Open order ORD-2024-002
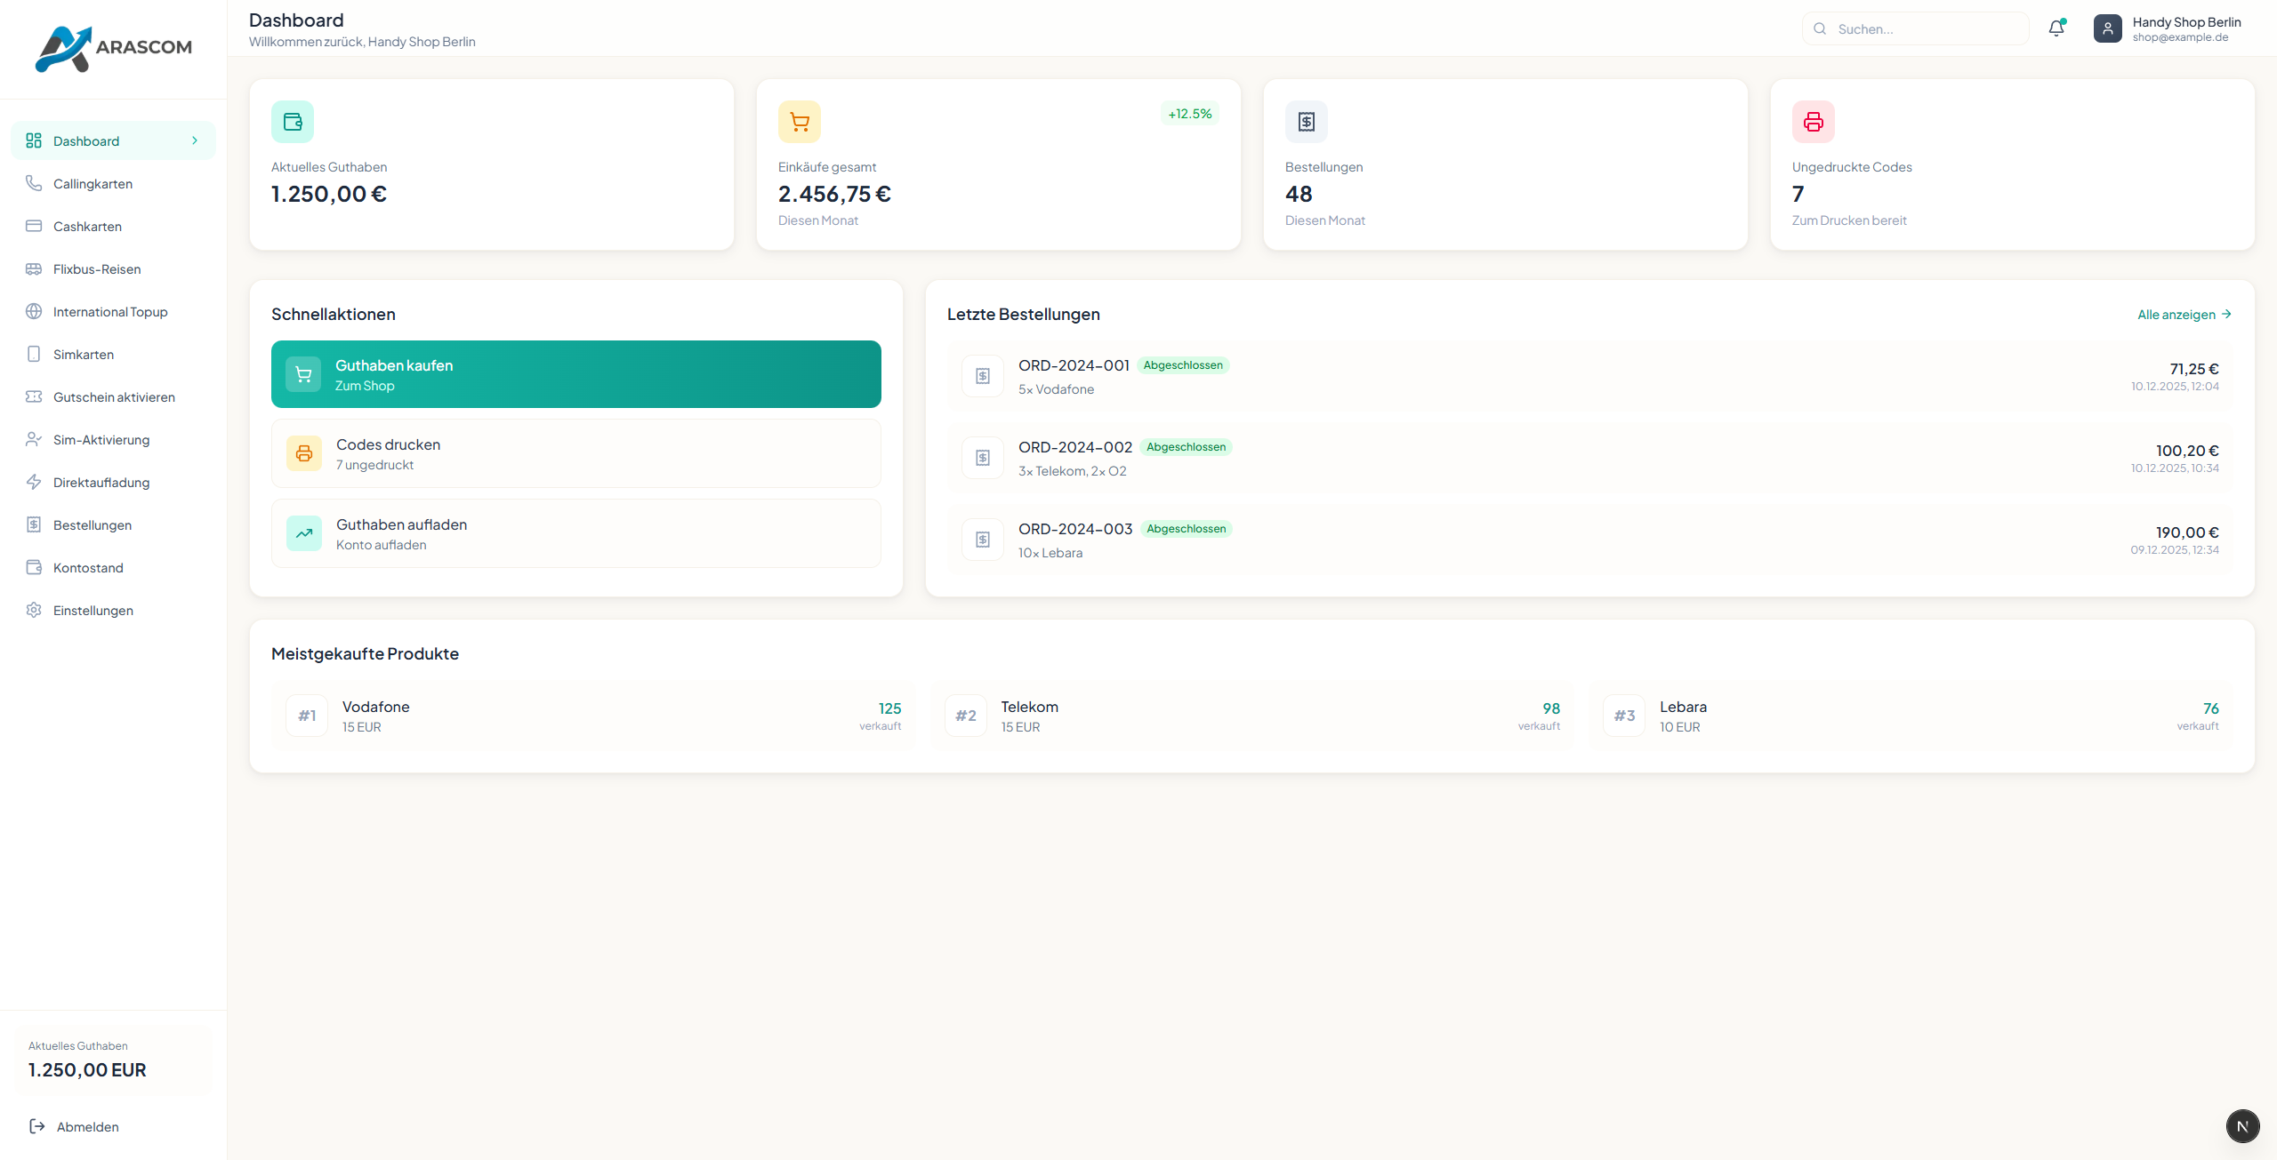This screenshot has width=2277, height=1160. 1074,447
